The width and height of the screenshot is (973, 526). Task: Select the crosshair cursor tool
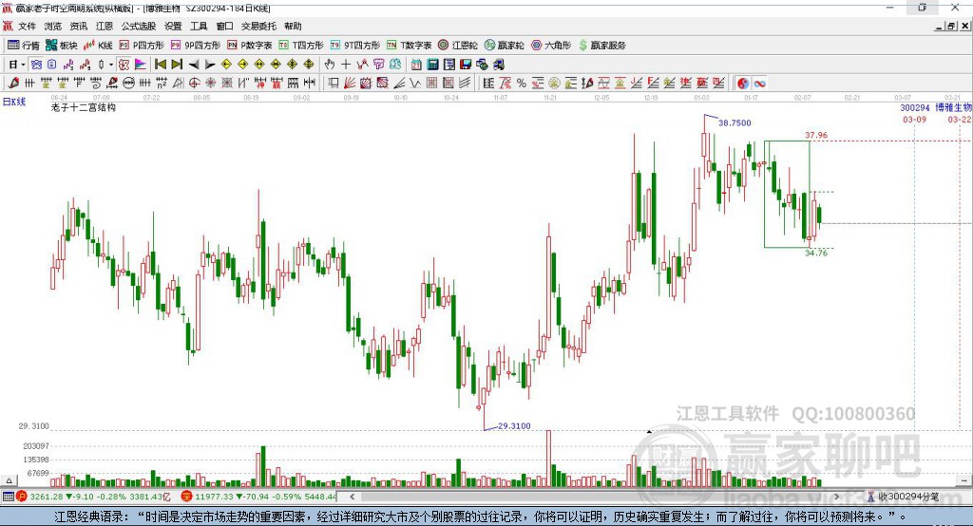tap(346, 65)
